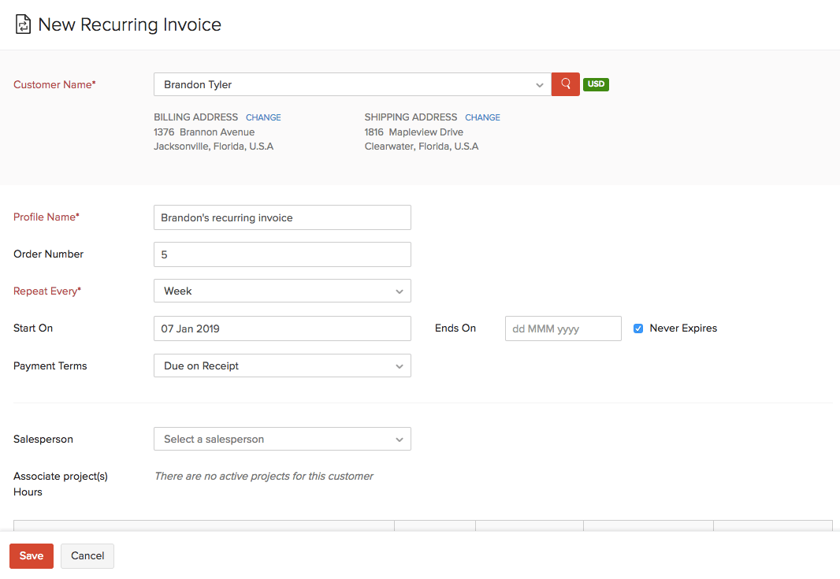840x579 pixels.
Task: Open the customer search lookup
Action: (x=564, y=84)
